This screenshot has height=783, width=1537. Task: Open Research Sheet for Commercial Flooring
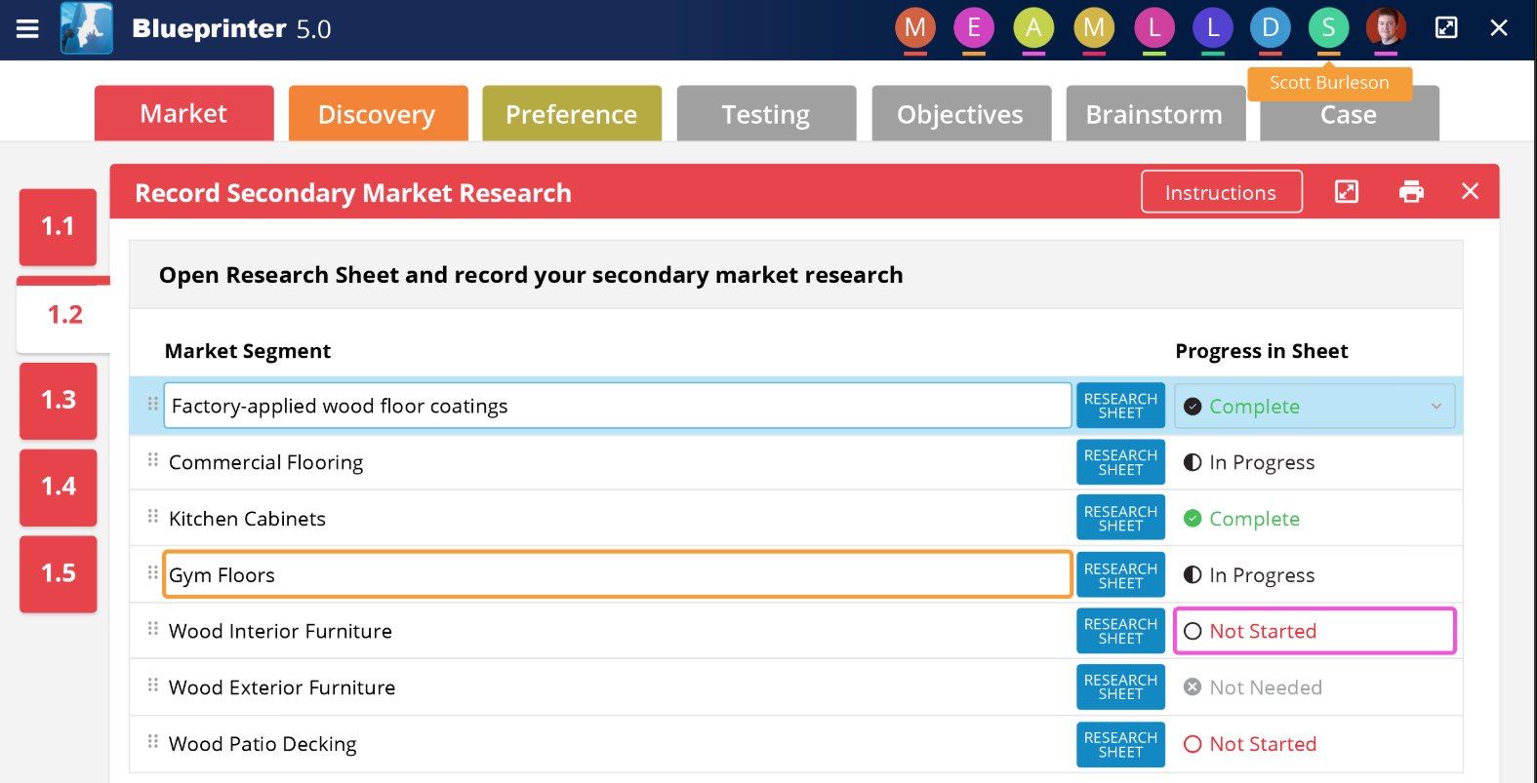tap(1120, 462)
